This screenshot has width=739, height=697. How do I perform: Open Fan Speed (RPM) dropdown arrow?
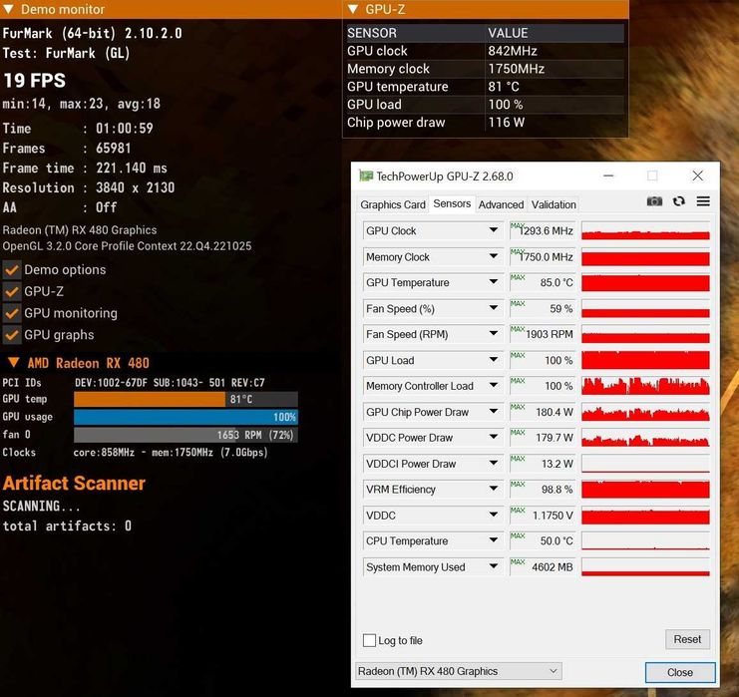pyautogui.click(x=494, y=334)
